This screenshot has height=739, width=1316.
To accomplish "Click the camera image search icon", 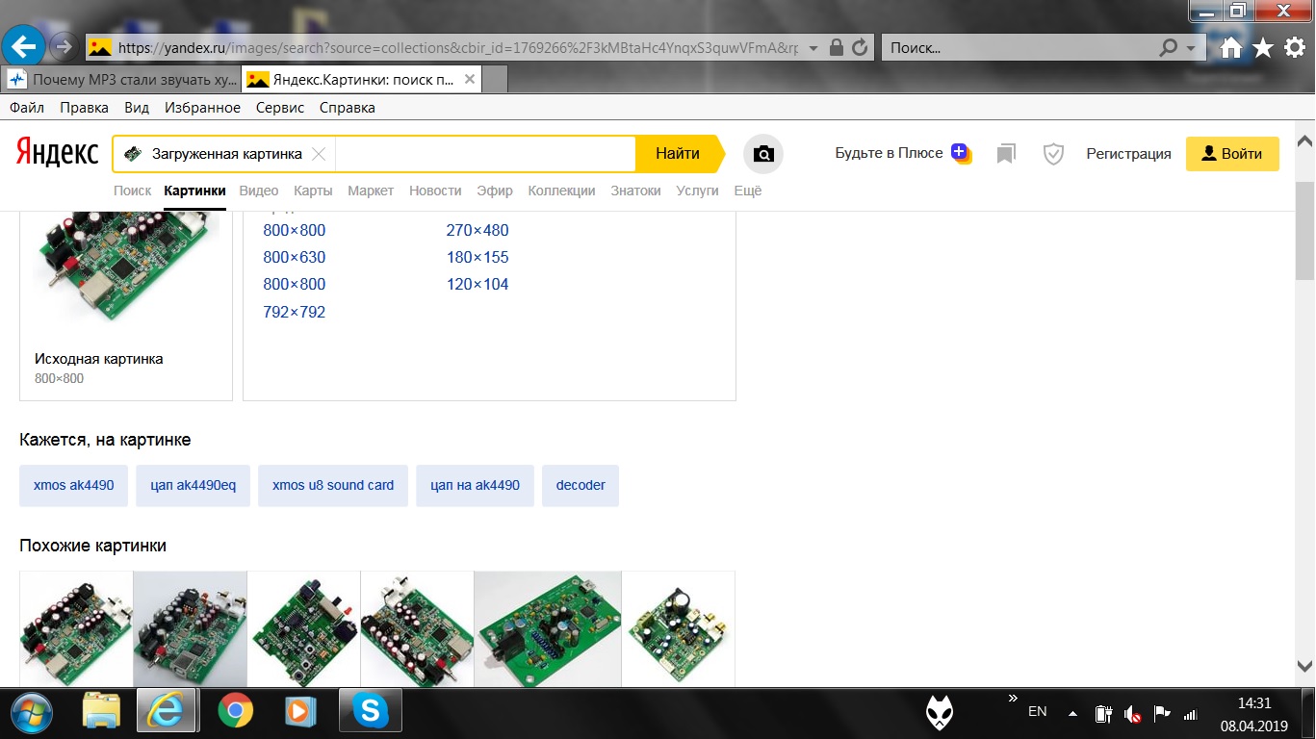I will coord(763,154).
